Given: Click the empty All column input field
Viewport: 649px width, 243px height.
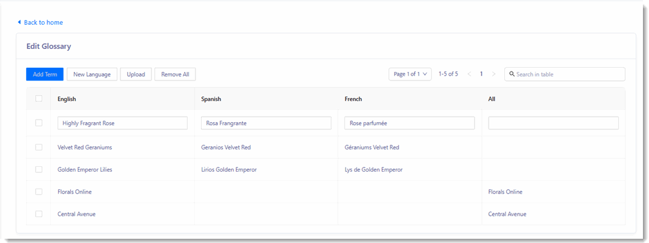Looking at the screenshot, I should click(553, 123).
